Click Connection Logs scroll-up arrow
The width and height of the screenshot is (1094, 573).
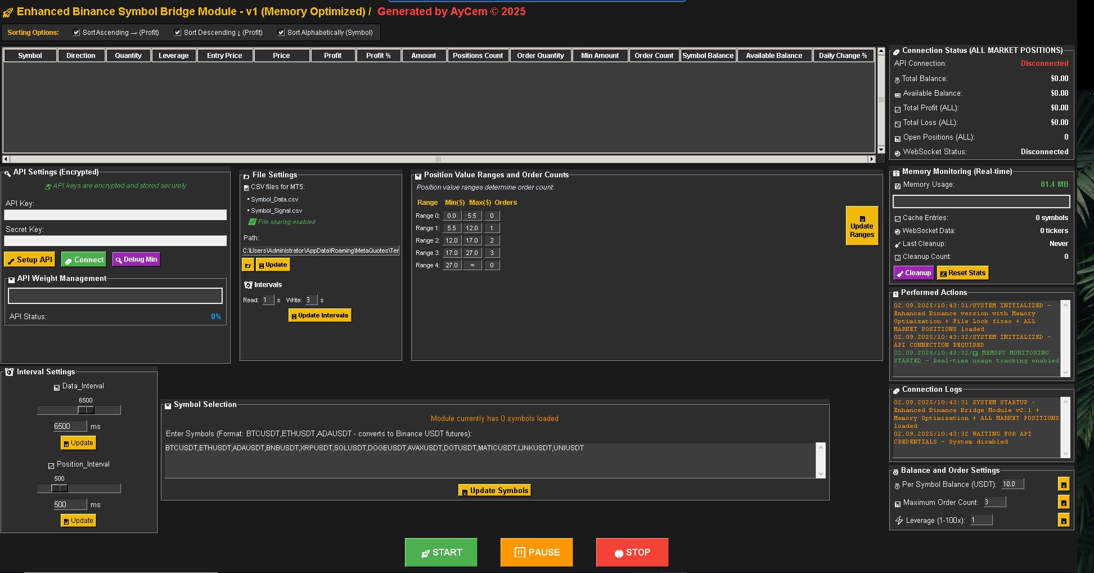coord(1065,402)
